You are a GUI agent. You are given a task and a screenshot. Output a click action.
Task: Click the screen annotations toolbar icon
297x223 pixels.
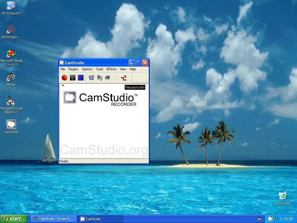100,78
